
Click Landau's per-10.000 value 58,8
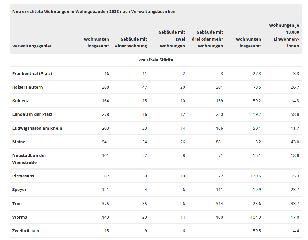[x=295, y=114]
